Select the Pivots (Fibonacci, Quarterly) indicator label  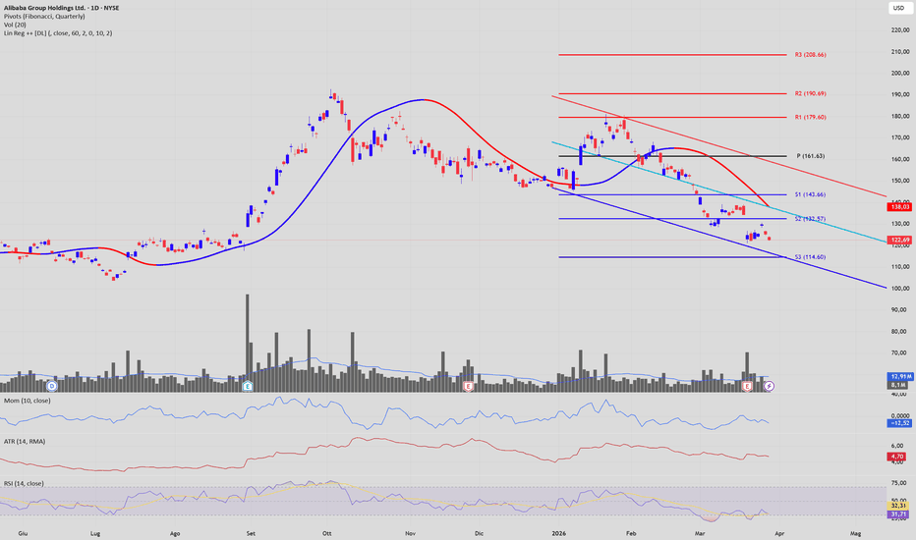[44, 17]
